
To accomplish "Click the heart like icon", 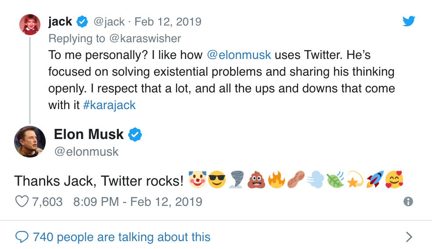I will coord(22,201).
